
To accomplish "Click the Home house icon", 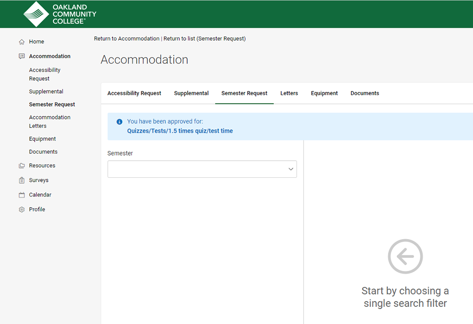I will coord(22,42).
